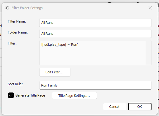This screenshot has height=116, width=159.
Task: Open Title Page Settings
Action: 74,96
